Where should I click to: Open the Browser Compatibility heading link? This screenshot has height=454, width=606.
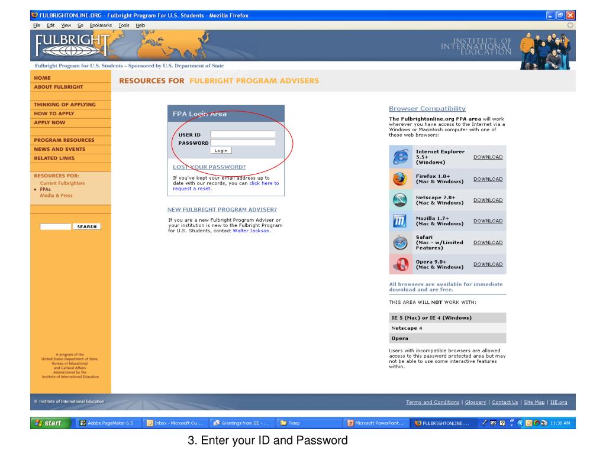click(x=427, y=109)
